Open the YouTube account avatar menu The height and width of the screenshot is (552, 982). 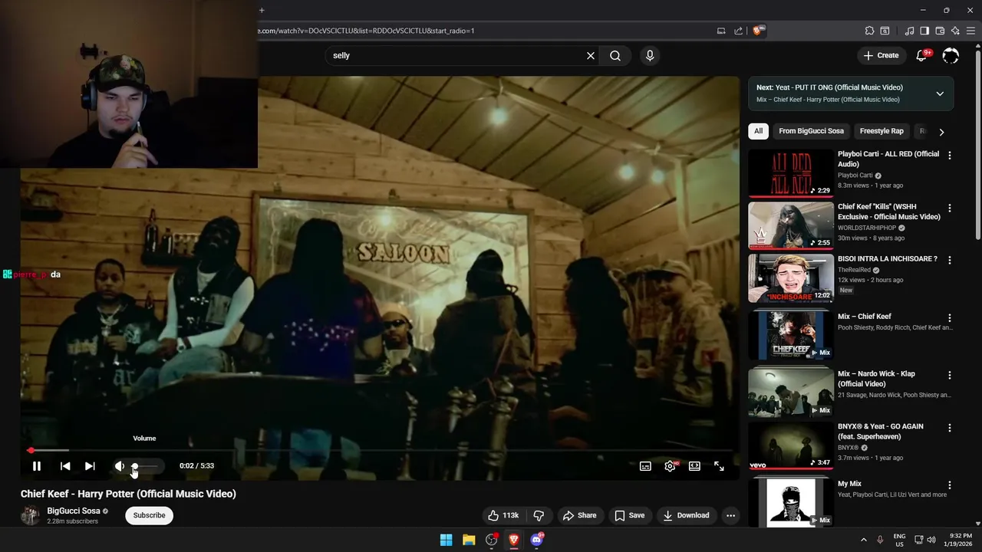[x=951, y=55]
